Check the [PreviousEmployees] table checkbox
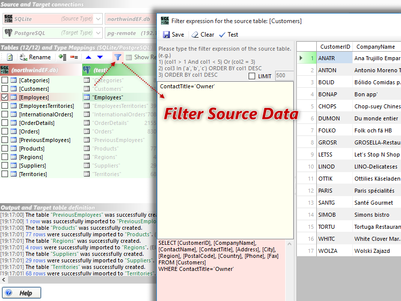The width and height of the screenshot is (401, 301). coord(5,140)
